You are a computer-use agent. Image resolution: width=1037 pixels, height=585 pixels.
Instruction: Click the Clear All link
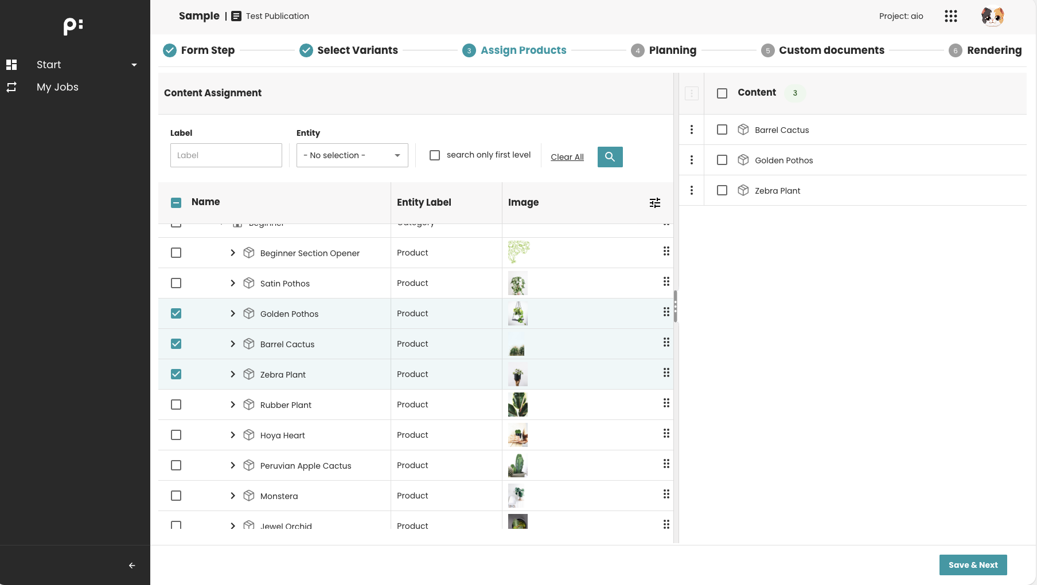click(567, 156)
